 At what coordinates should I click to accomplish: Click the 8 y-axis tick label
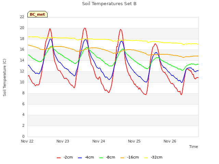[23, 93]
